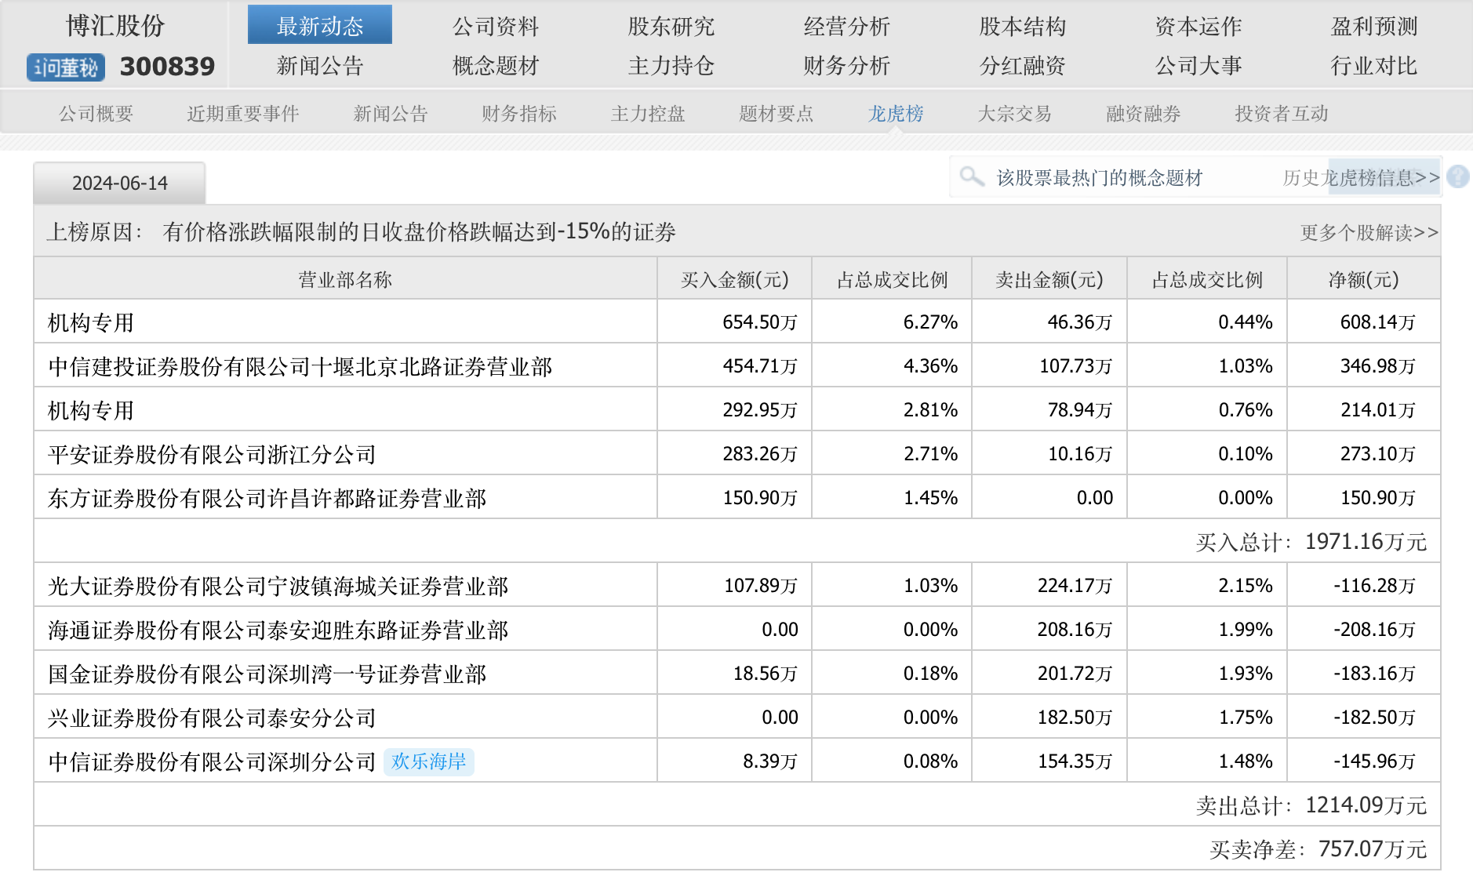Navigate to 盈利预测 menu item
Image resolution: width=1473 pixels, height=883 pixels.
[1373, 27]
